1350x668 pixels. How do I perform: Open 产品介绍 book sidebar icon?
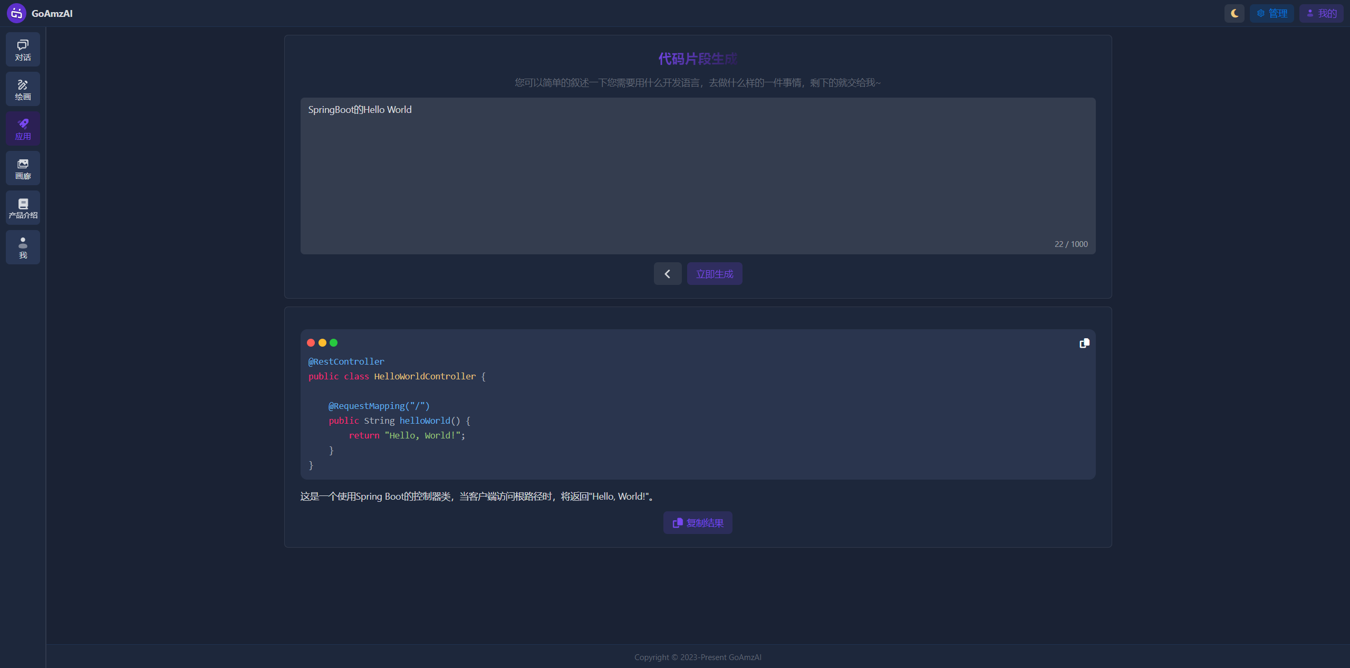click(x=23, y=208)
